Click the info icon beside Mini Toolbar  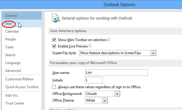coord(109,40)
